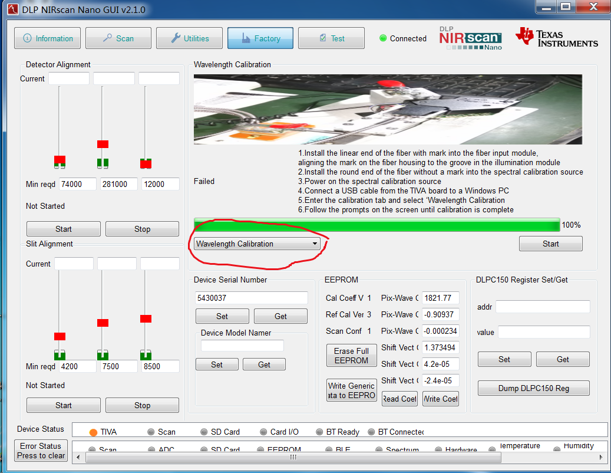Viewport: 611px width, 473px height.
Task: Switch to the Scan tab
Action: click(x=118, y=38)
